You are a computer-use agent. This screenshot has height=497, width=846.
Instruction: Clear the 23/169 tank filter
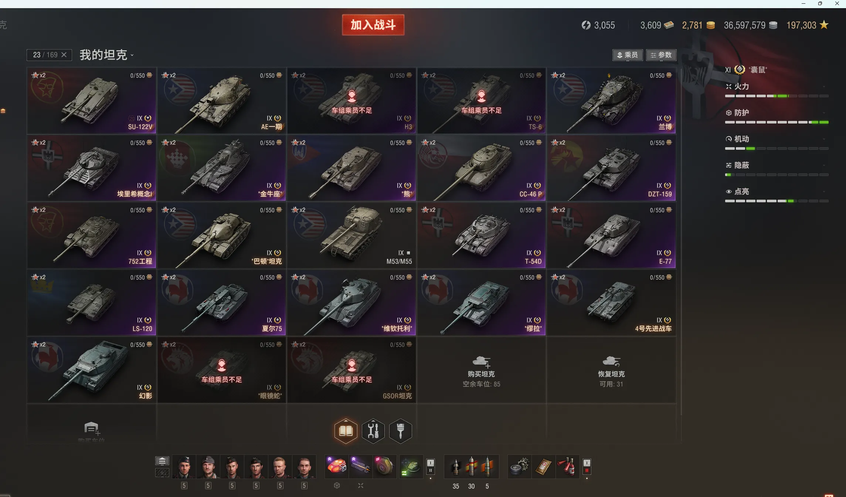tap(64, 55)
